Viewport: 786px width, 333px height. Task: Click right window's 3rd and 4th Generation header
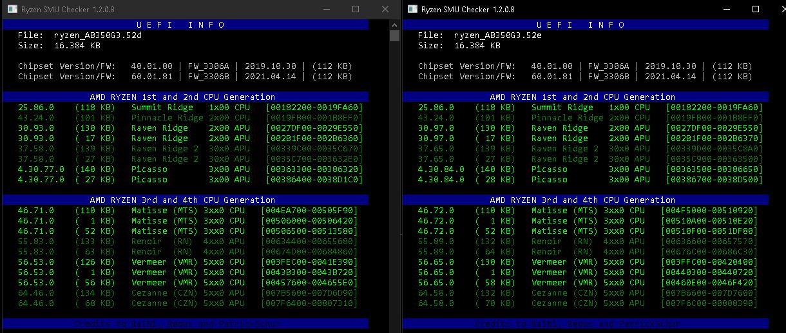[x=586, y=200]
